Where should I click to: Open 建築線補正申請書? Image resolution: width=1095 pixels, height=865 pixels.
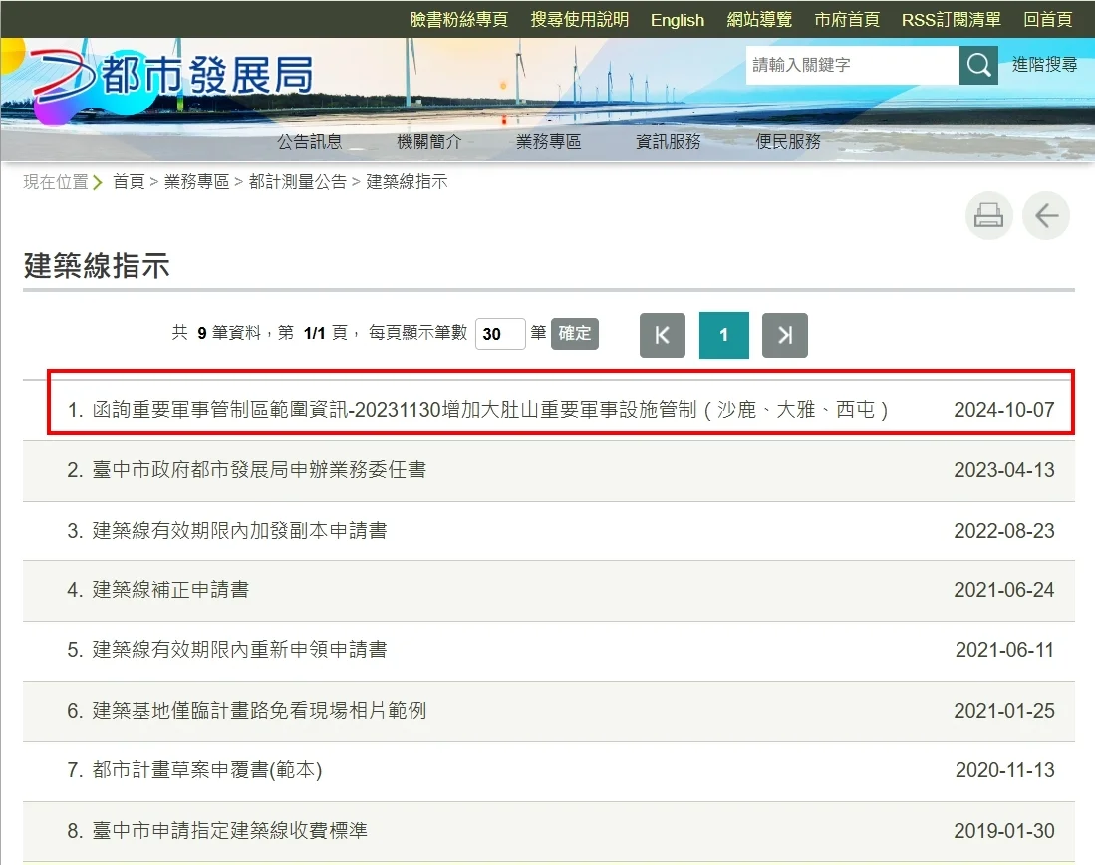point(170,590)
